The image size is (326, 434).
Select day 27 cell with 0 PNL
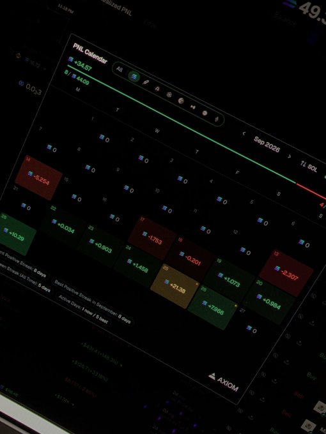251,329
